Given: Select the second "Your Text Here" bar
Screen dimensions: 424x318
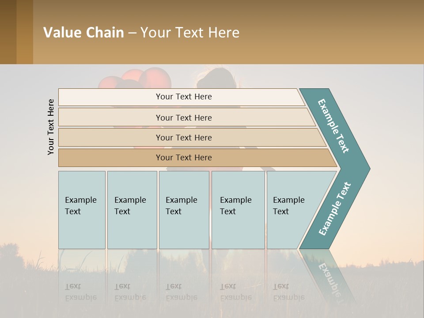Looking at the screenshot, I should tap(184, 117).
